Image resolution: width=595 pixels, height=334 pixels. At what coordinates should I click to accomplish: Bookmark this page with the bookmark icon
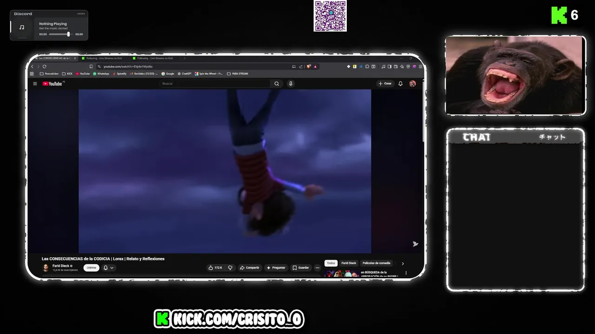pyautogui.click(x=91, y=66)
